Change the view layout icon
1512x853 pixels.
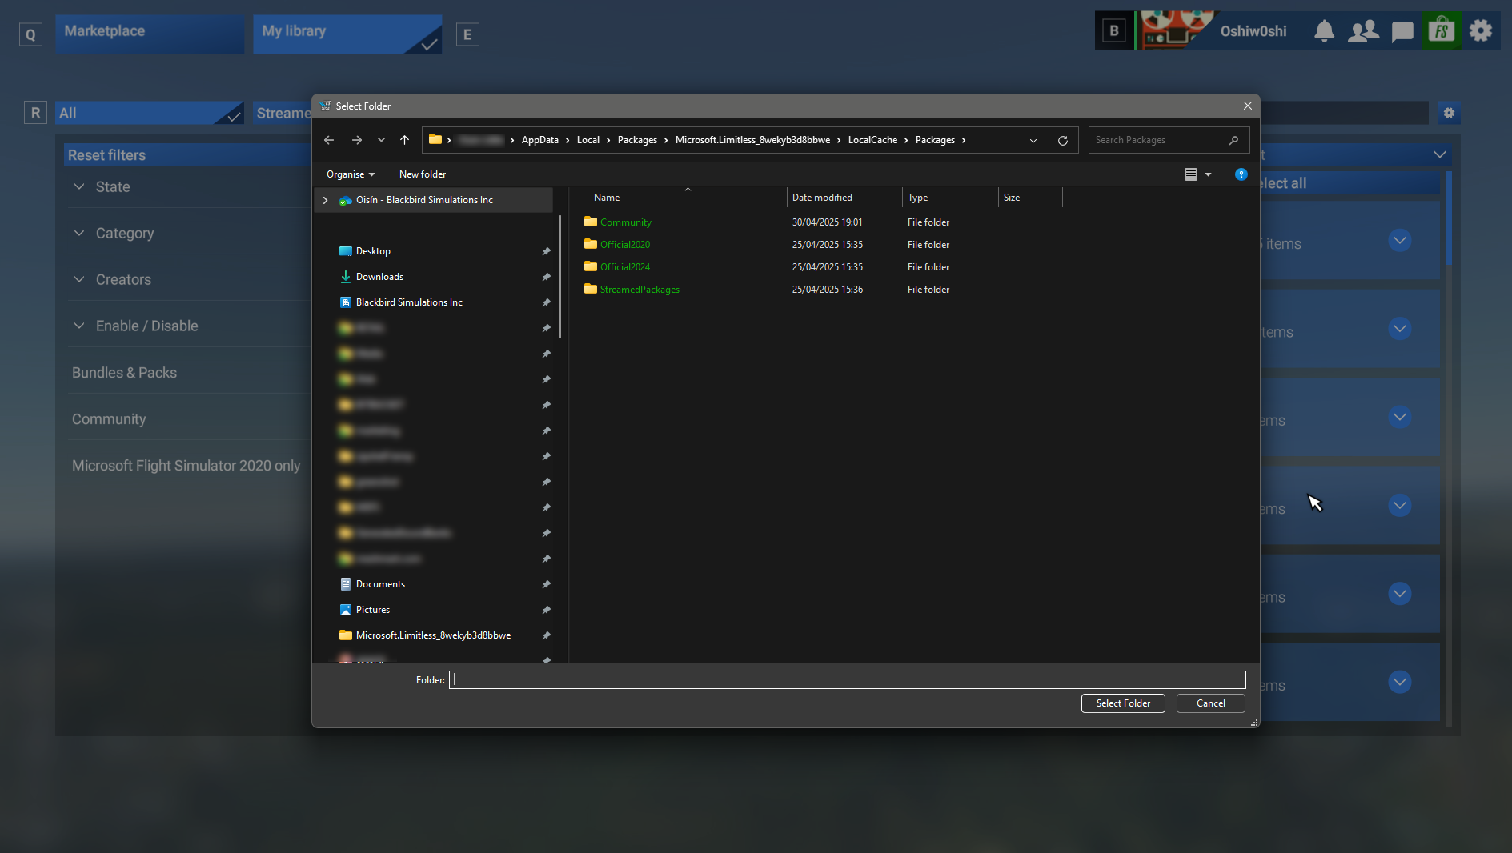coord(1191,174)
